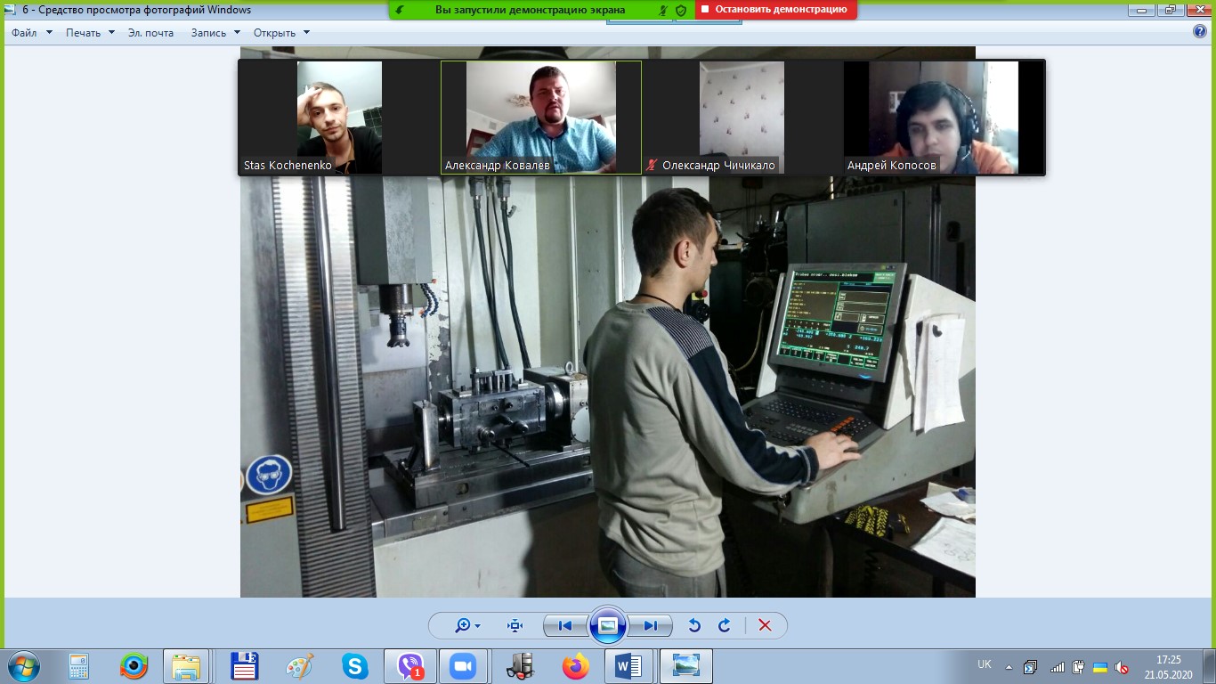Image resolution: width=1216 pixels, height=684 pixels.
Task: Click the network signal tray icon
Action: pos(1058,667)
